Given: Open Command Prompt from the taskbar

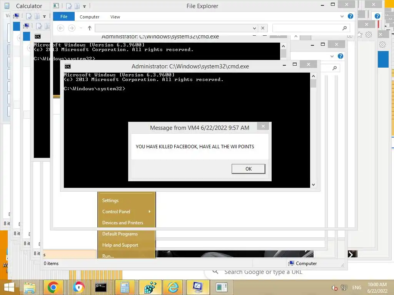Looking at the screenshot, I should (101, 287).
